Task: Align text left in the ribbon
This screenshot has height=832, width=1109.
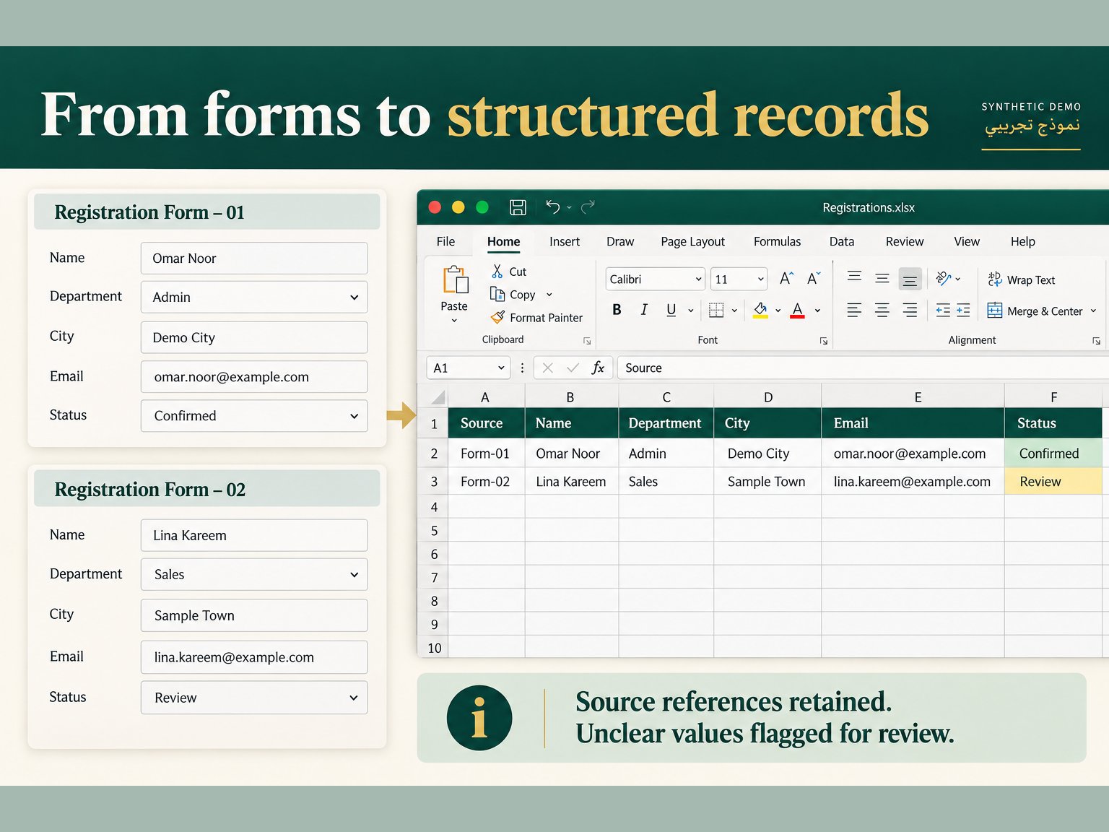Action: (x=854, y=311)
